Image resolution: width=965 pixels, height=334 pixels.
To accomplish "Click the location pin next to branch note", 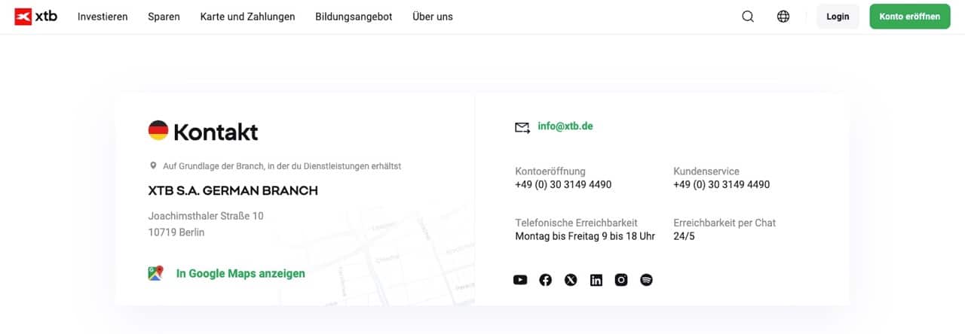I will point(153,165).
